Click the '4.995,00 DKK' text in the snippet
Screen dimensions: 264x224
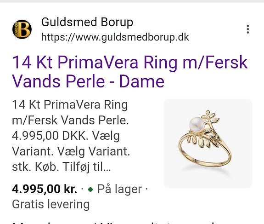click(x=50, y=136)
